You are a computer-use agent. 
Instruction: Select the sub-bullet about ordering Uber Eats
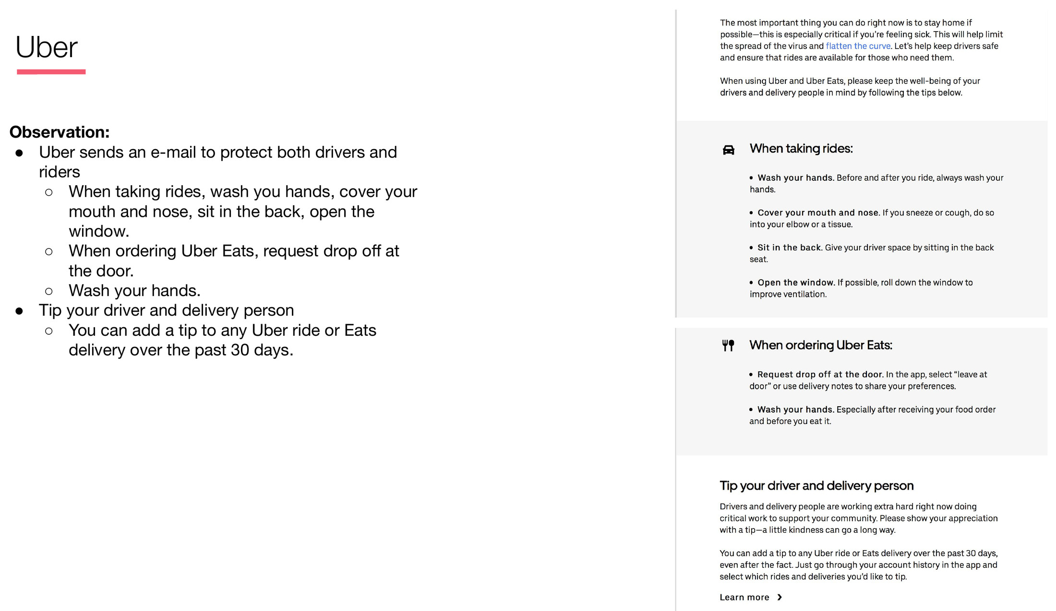234,260
